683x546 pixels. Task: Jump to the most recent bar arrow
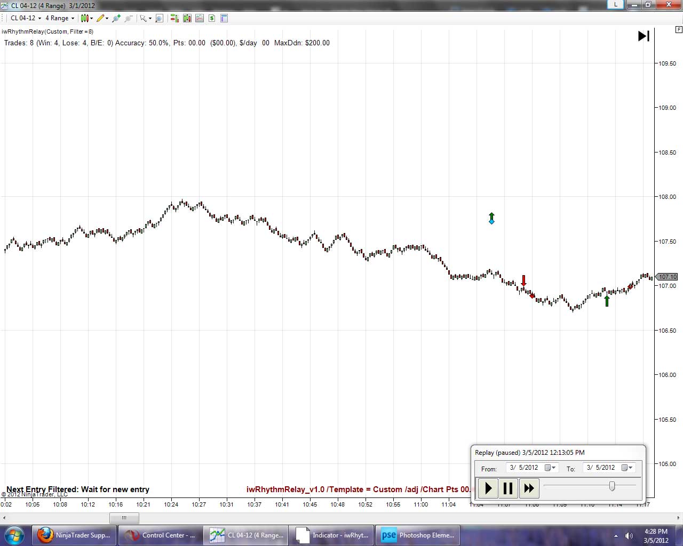tap(644, 36)
